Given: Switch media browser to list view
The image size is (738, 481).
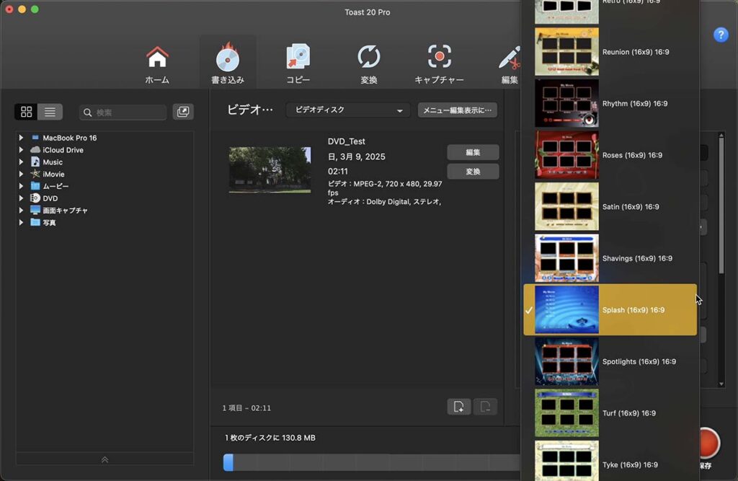Looking at the screenshot, I should pos(50,112).
